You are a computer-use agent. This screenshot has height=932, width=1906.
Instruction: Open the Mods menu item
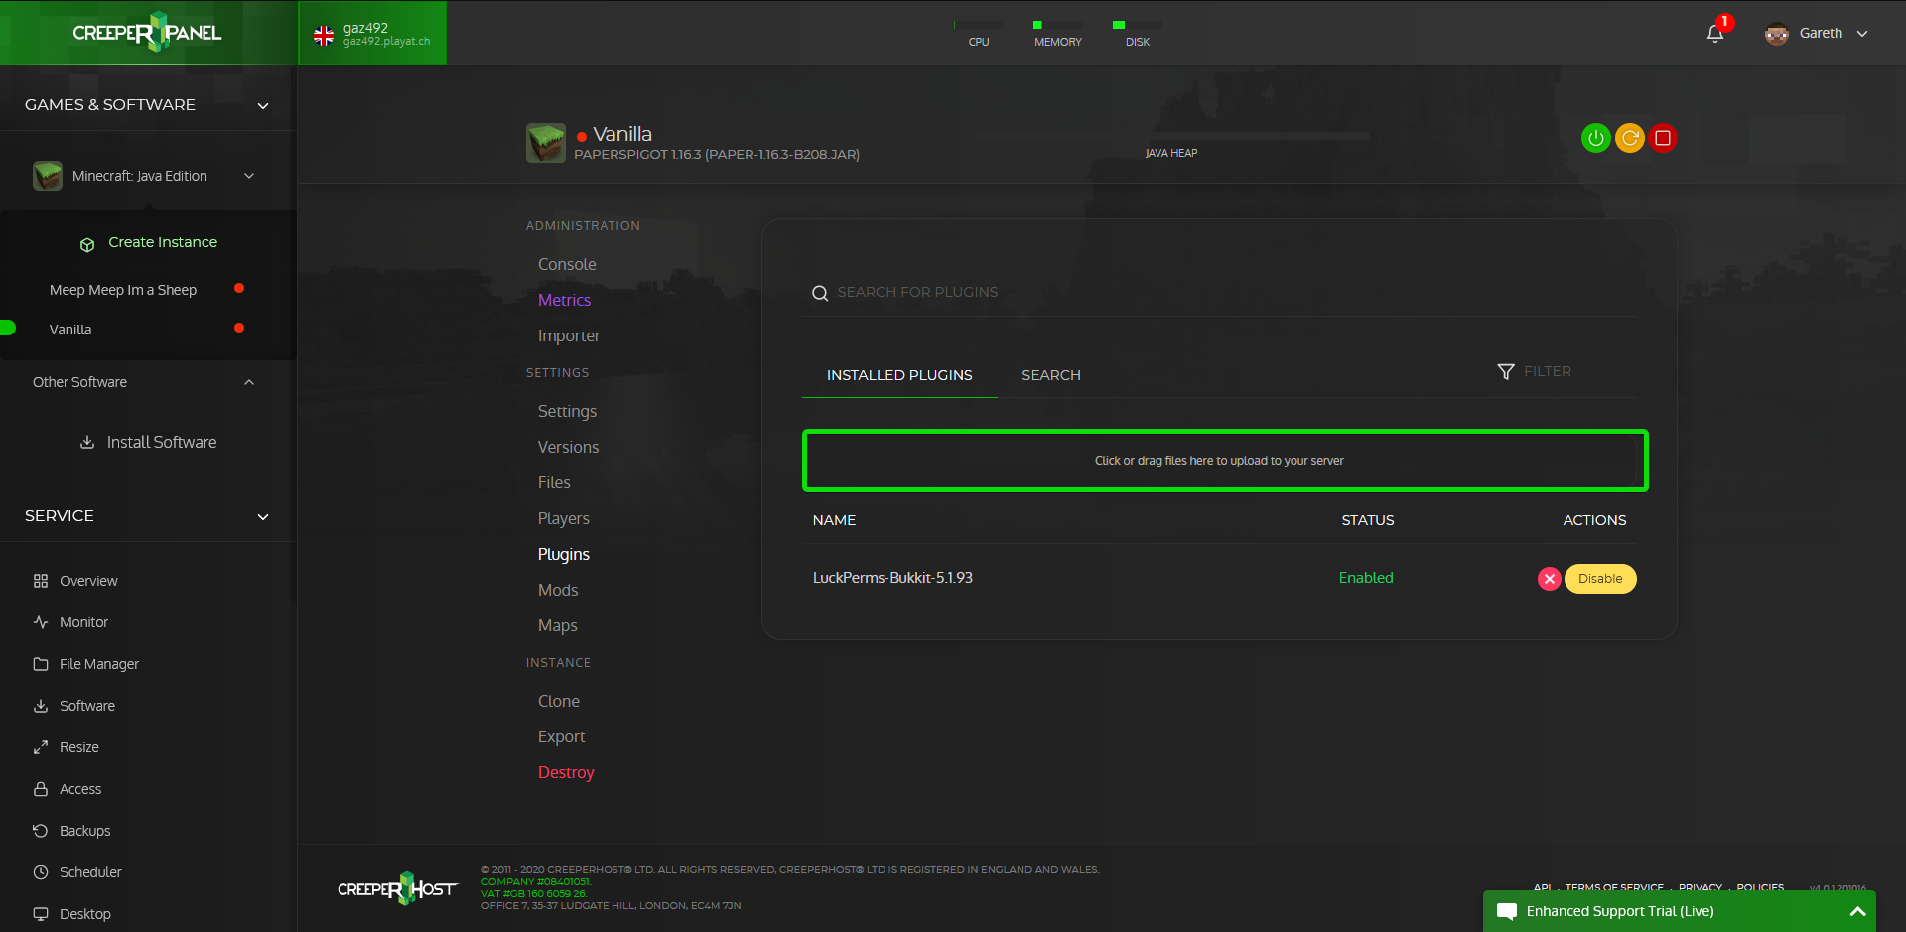tap(558, 590)
